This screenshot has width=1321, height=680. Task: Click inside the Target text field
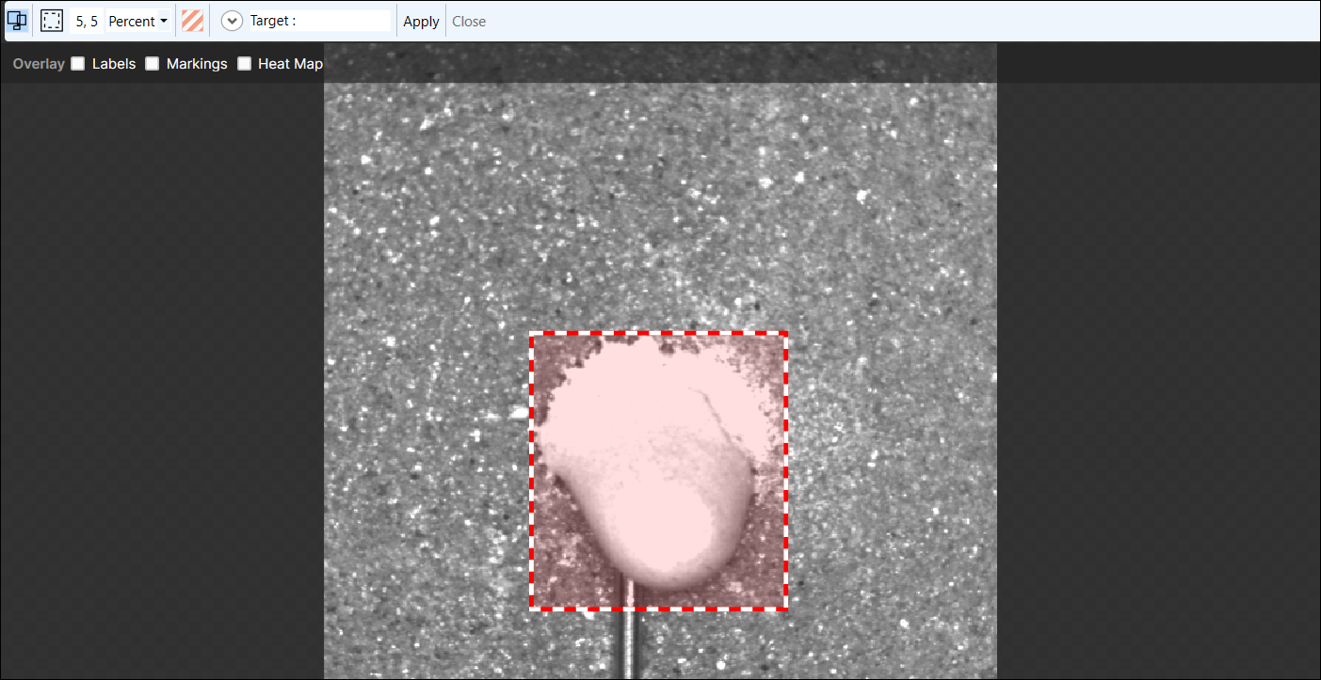pos(339,21)
